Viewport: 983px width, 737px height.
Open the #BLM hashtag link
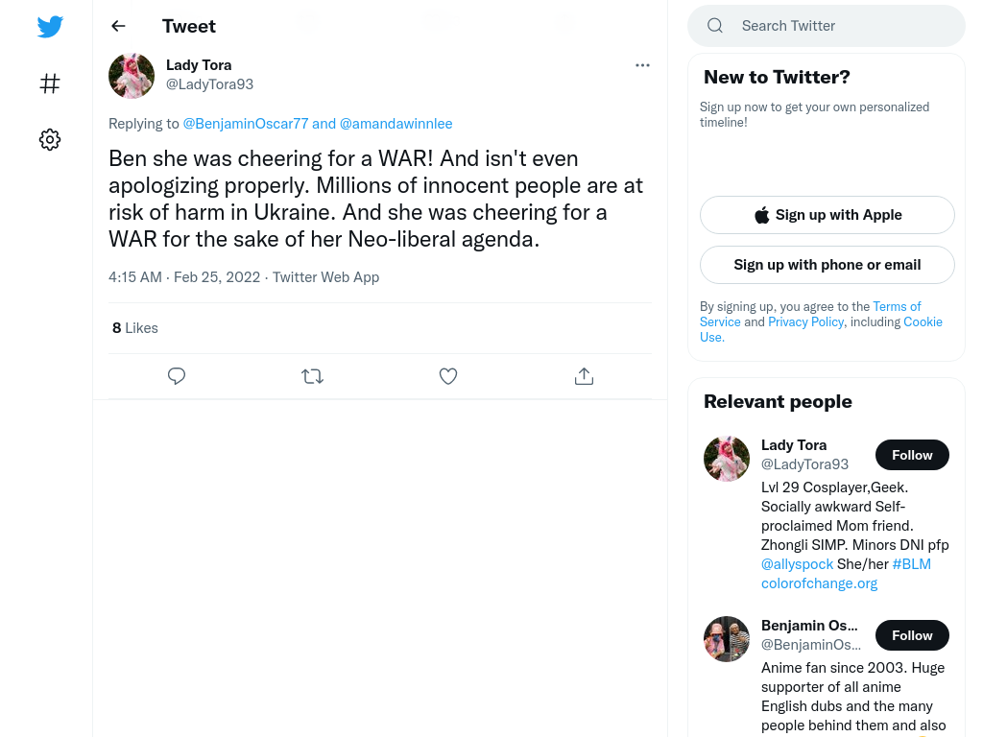tap(912, 564)
